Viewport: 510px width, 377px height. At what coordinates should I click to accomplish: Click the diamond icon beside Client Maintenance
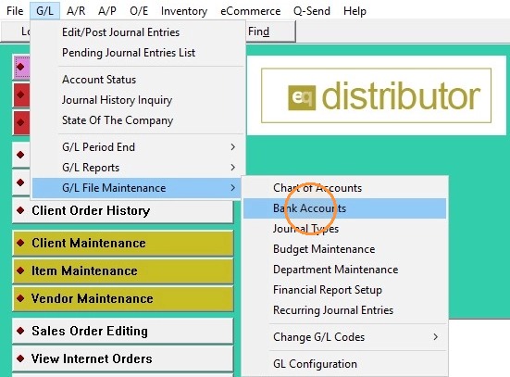click(x=20, y=243)
